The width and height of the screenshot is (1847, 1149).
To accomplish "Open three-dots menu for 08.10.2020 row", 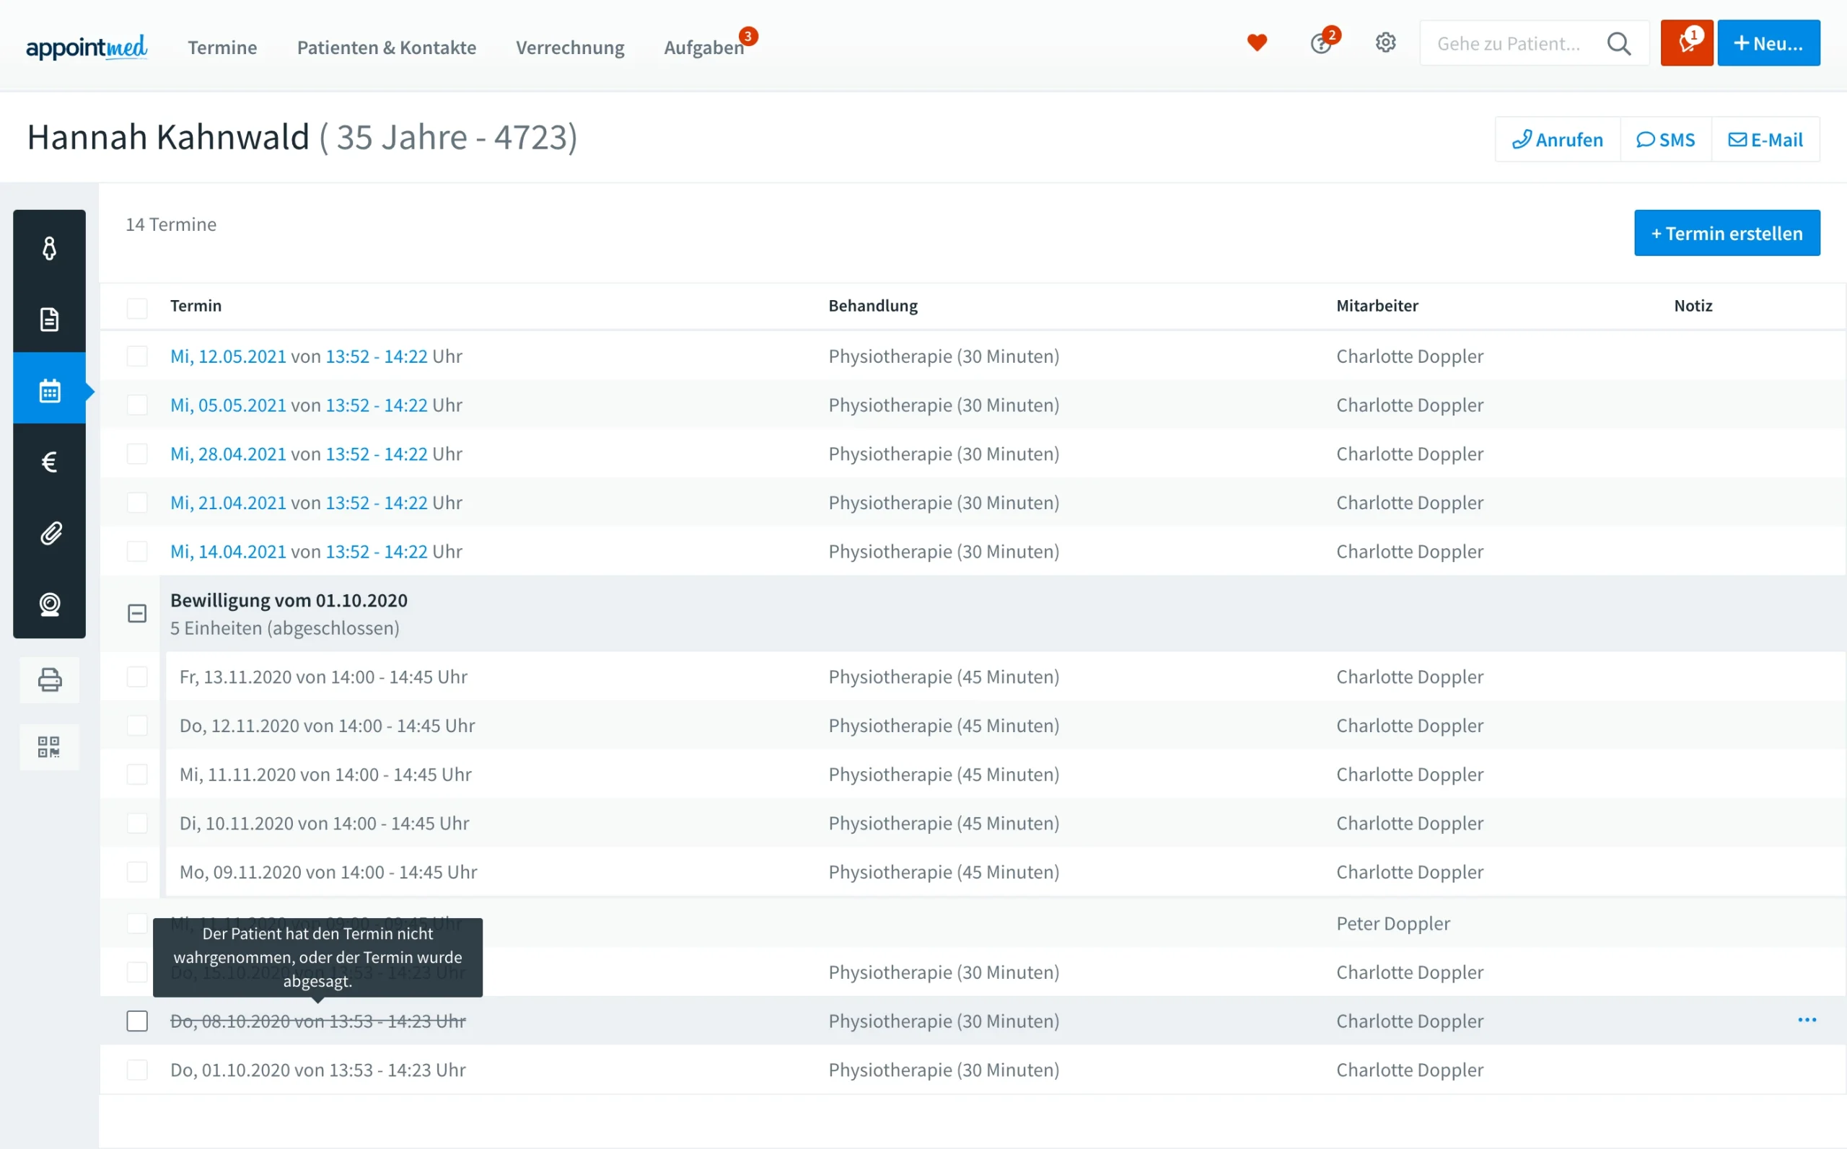I will pyautogui.click(x=1807, y=1020).
